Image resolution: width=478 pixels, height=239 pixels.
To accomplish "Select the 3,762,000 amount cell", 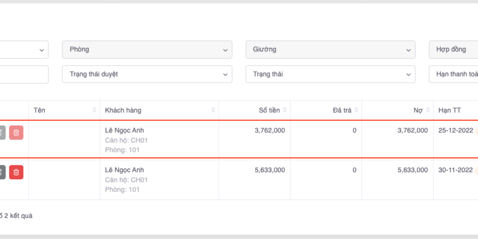I will 269,130.
